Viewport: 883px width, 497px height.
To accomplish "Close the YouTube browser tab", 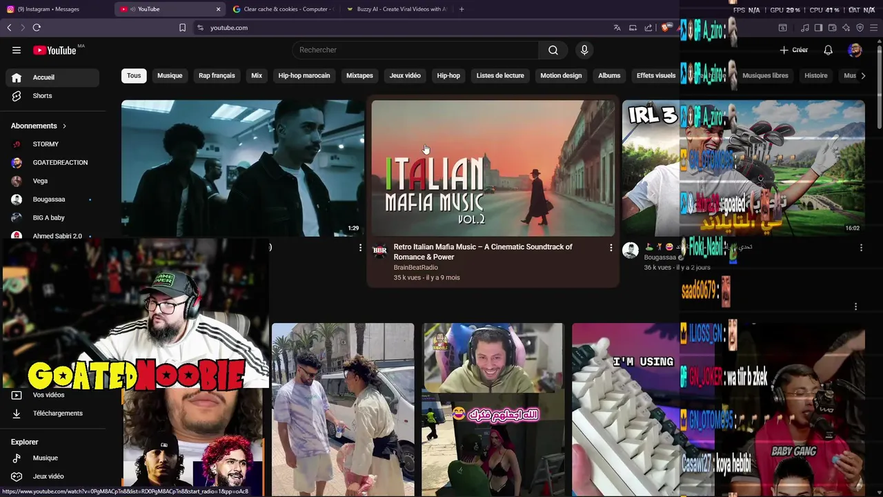I will (218, 9).
